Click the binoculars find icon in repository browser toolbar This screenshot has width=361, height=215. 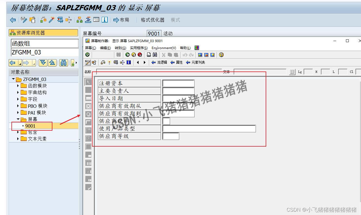[x=64, y=63]
